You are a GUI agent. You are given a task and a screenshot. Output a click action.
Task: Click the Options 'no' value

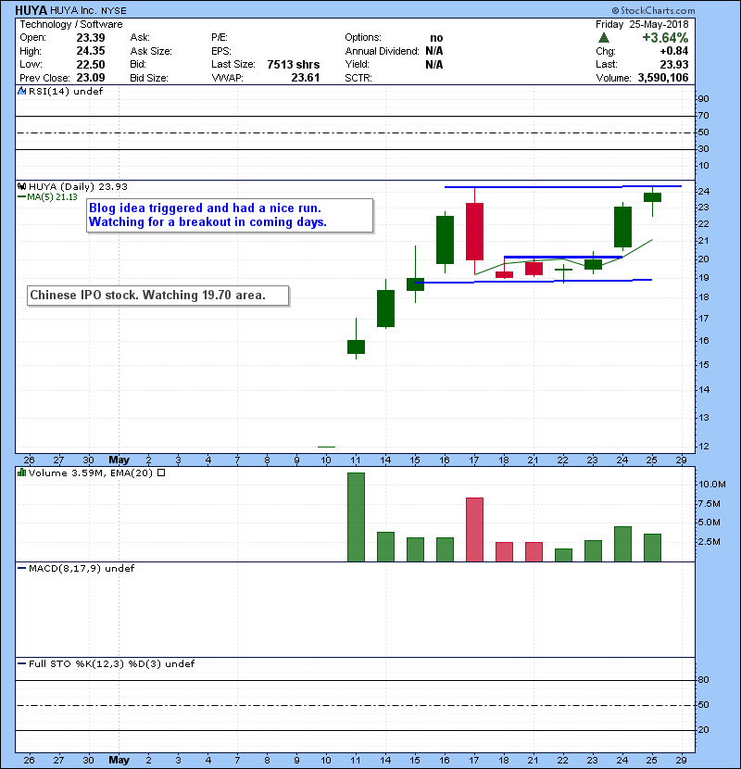coord(436,38)
